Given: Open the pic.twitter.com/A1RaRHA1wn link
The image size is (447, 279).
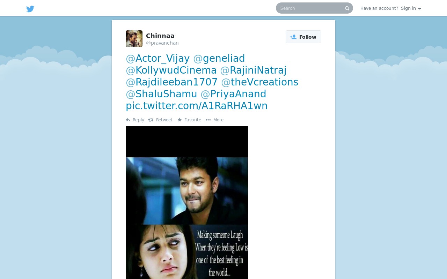Looking at the screenshot, I should [x=197, y=106].
